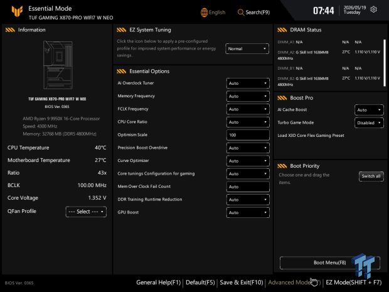Click BIOS Ver. 0365 under motherboard image
Viewport: 389px width, 292px height.
pyautogui.click(x=57, y=107)
